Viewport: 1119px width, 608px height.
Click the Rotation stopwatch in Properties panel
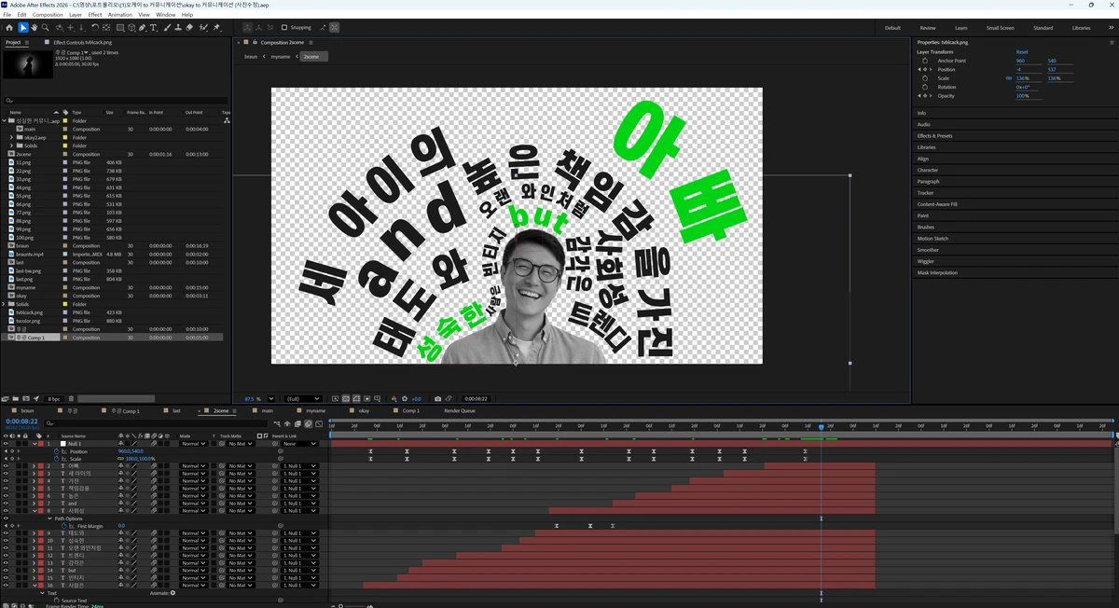[925, 87]
